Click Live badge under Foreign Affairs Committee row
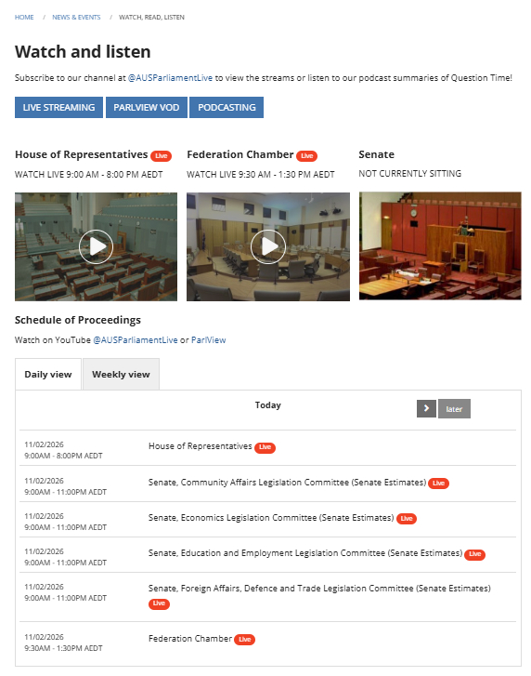531x676 pixels. (x=159, y=603)
